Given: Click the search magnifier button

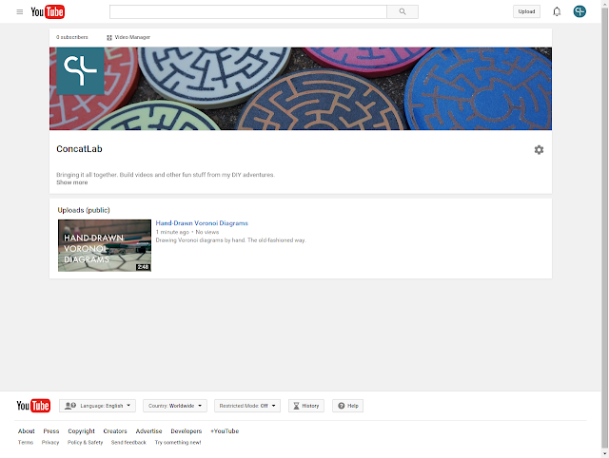Looking at the screenshot, I should [x=403, y=11].
